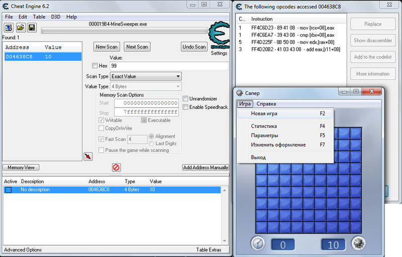Open the D3D menu
This screenshot has width=402, height=257.
coord(56,17)
